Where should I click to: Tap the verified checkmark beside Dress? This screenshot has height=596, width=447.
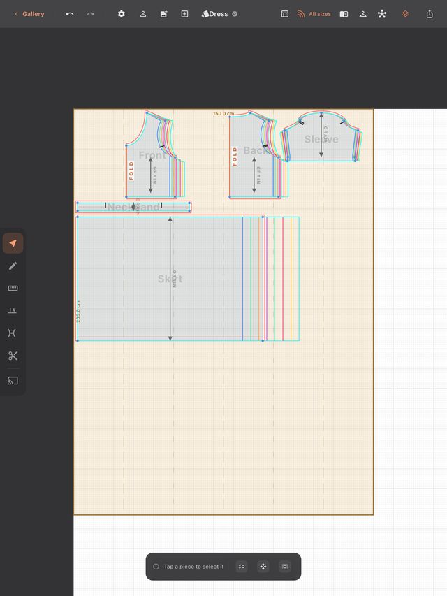point(235,14)
